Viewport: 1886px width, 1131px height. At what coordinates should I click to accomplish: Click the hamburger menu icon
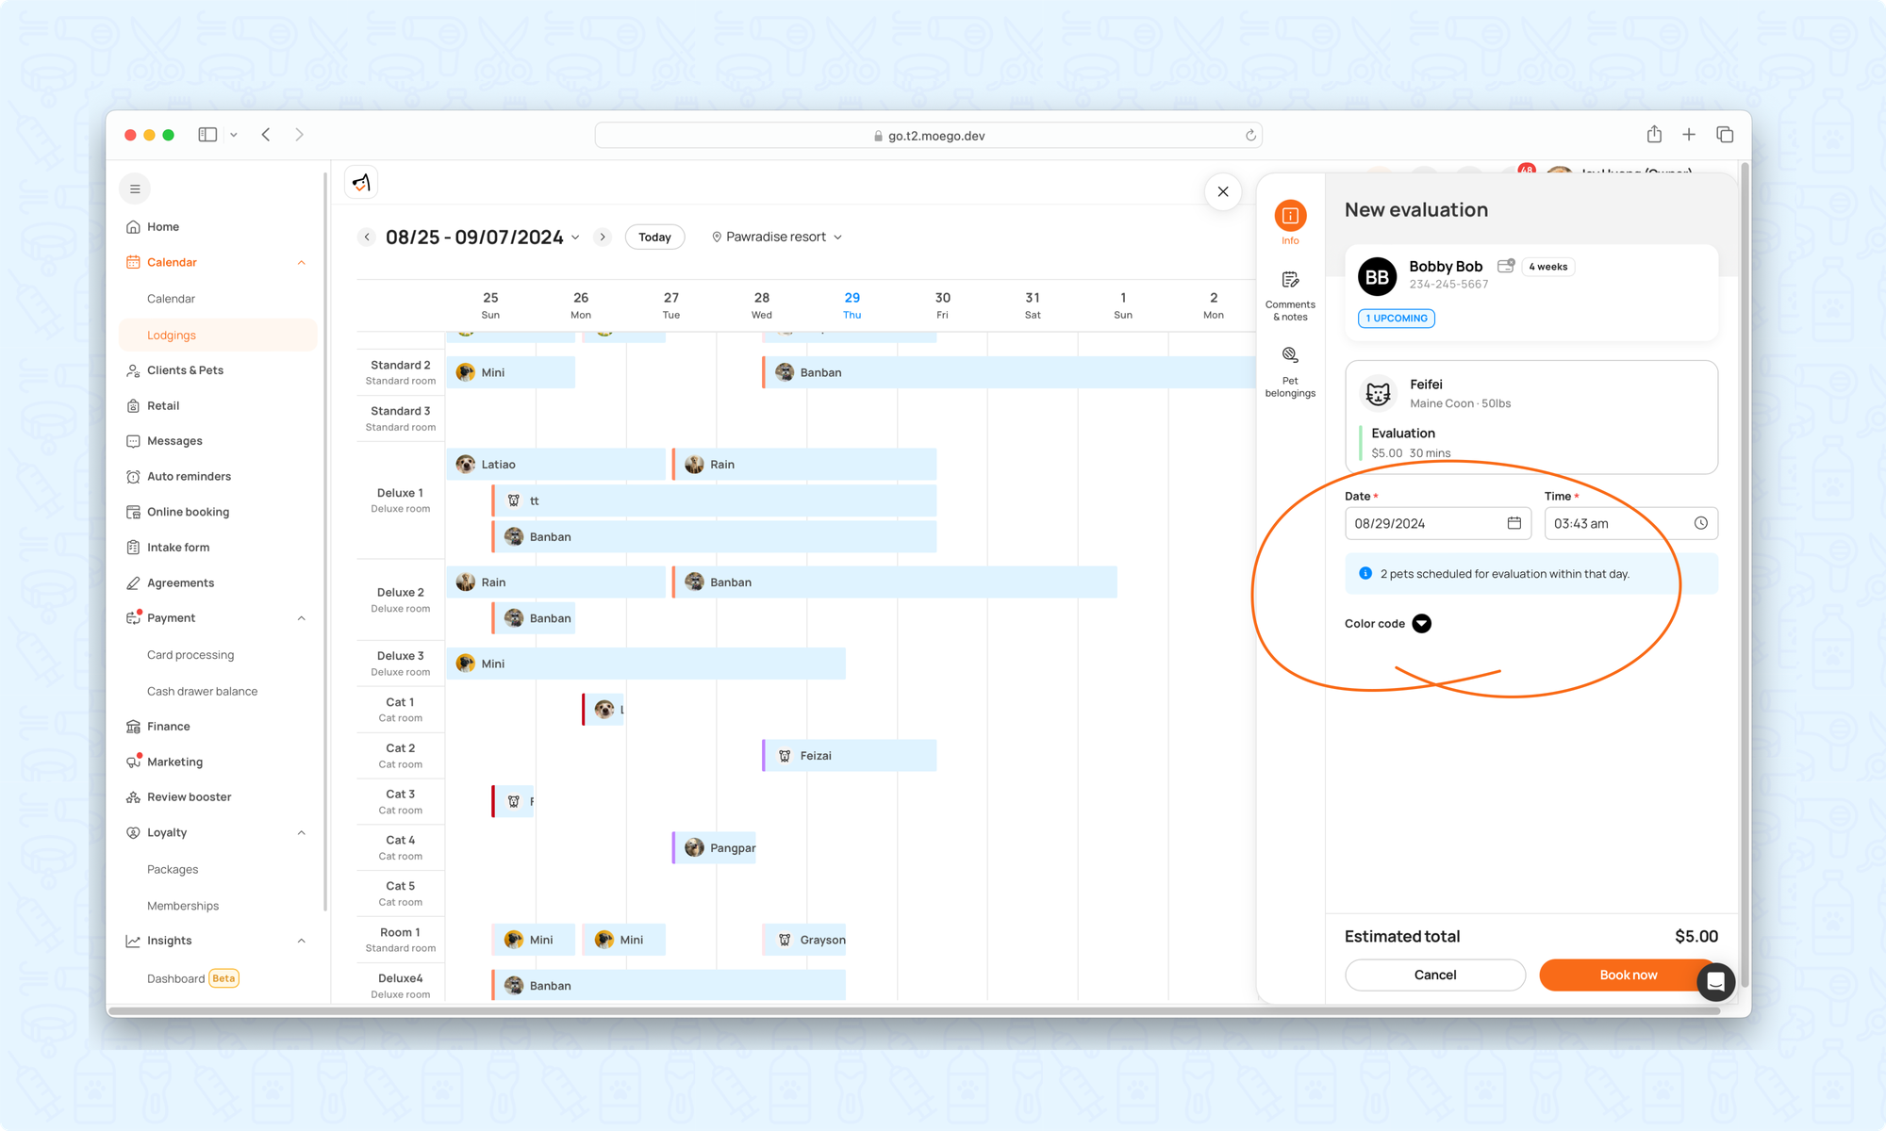[135, 188]
